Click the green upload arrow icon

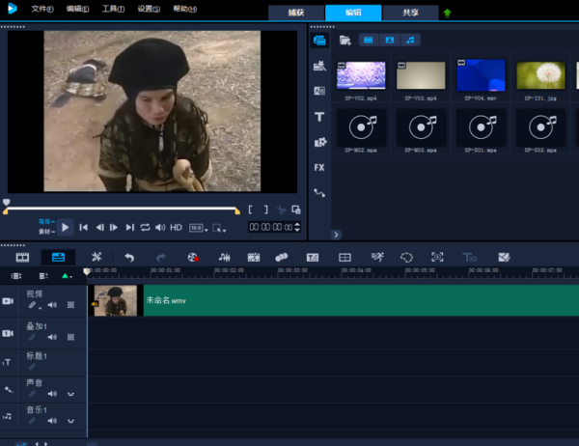coord(447,13)
